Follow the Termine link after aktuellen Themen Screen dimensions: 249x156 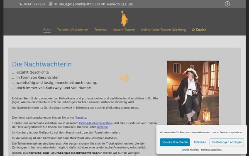(x=102, y=127)
